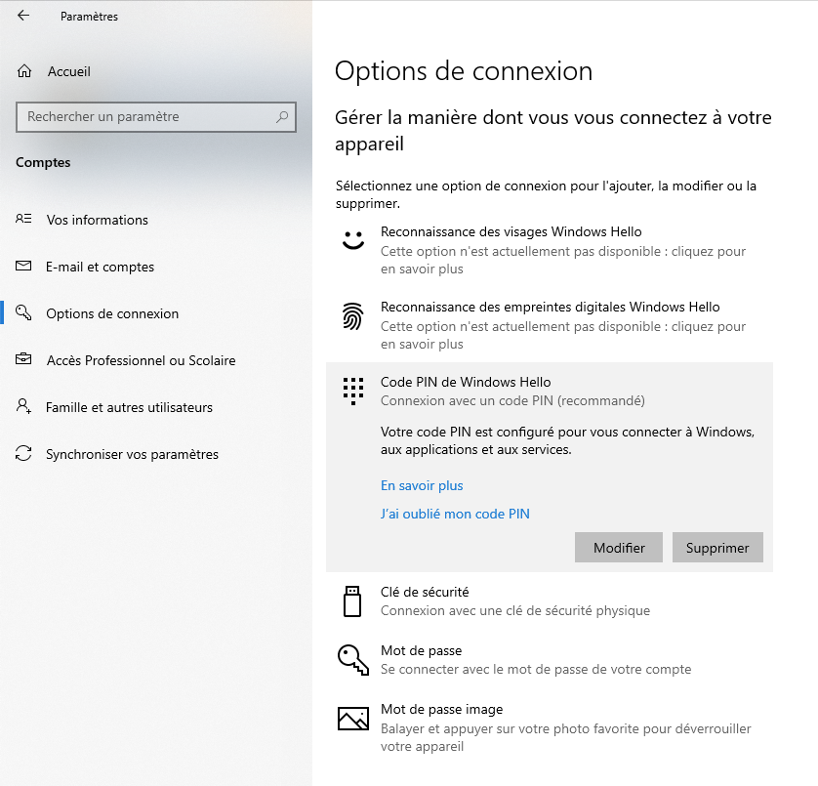Click the fingerprint recognition icon
The image size is (818, 786).
(353, 316)
